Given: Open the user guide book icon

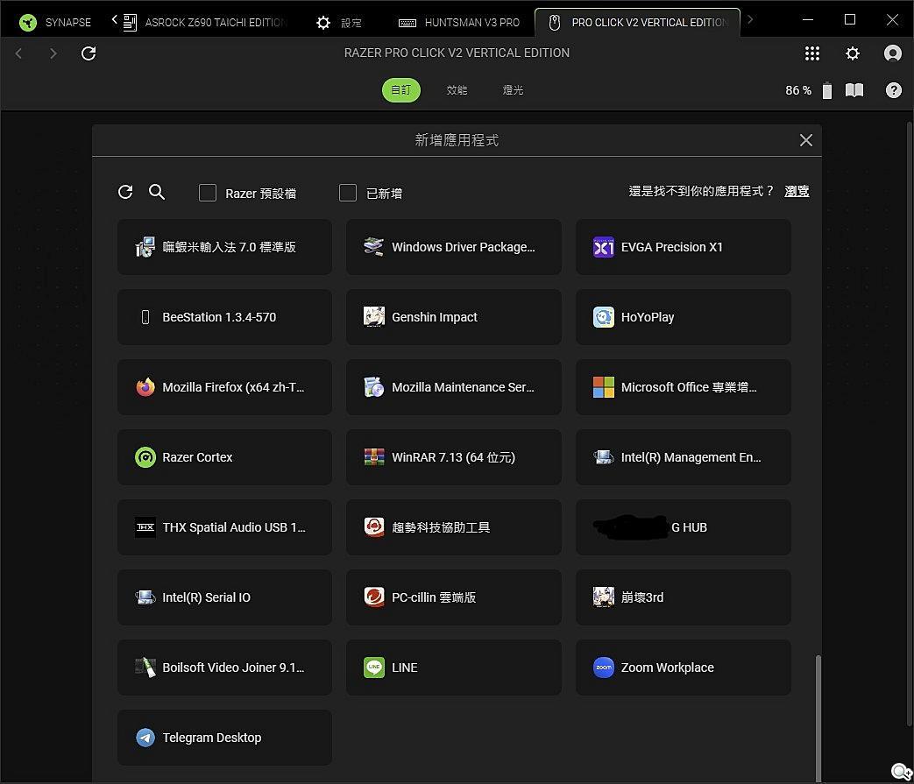Looking at the screenshot, I should [854, 90].
